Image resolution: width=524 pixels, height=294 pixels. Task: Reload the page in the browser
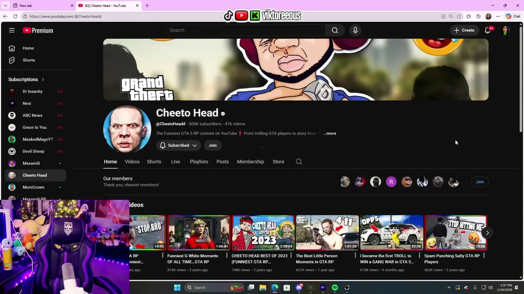click(15, 16)
